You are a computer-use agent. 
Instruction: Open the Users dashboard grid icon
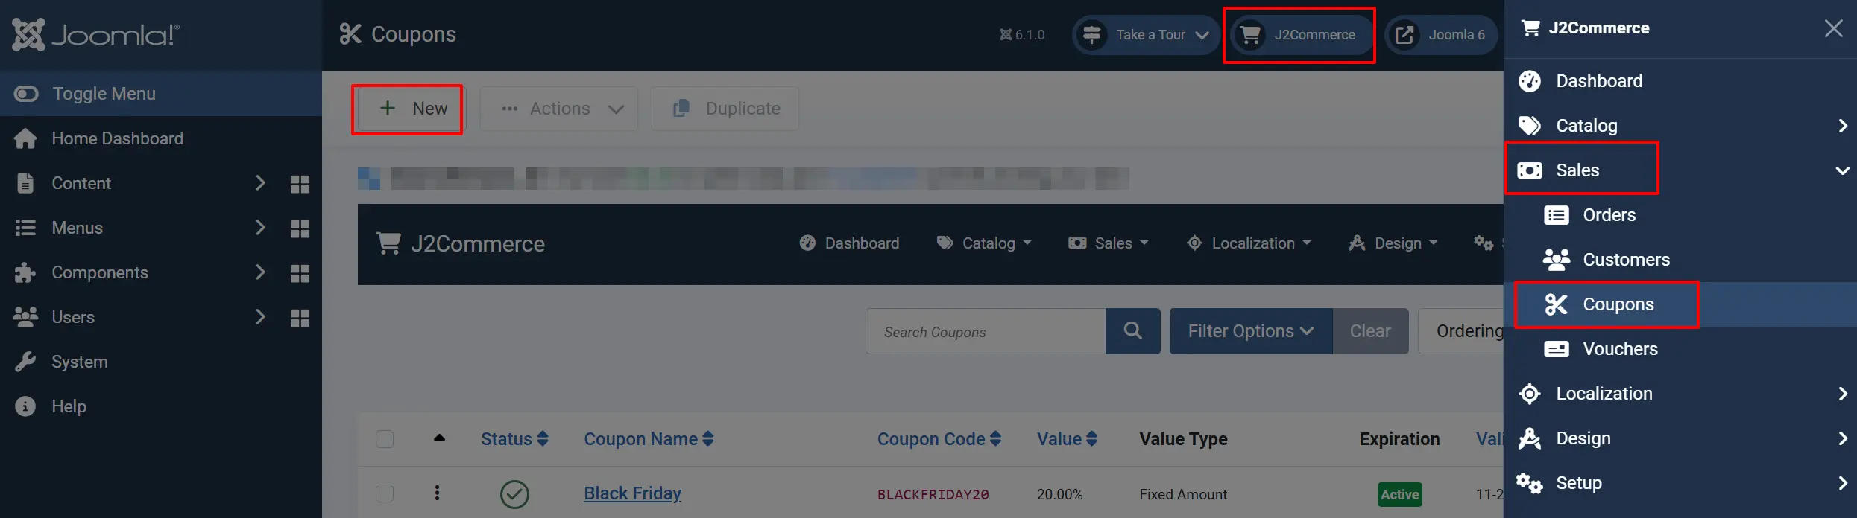click(x=300, y=318)
